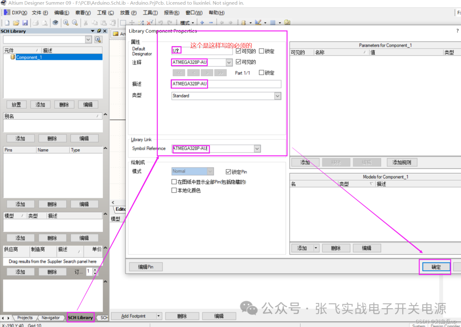Toggle 可见的 checkbox beside Default Designator

point(239,51)
